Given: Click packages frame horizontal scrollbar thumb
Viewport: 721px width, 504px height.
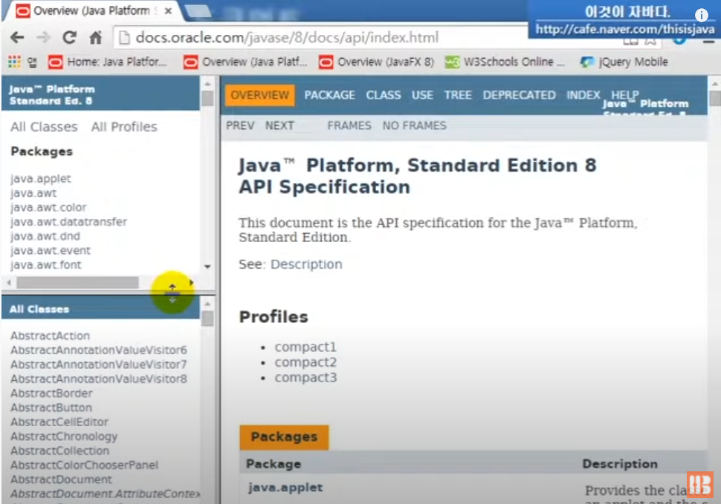Looking at the screenshot, I should pyautogui.click(x=77, y=283).
